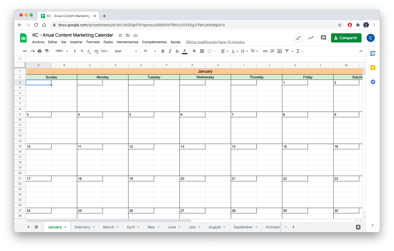Open Google Calendar side panel
The width and height of the screenshot is (394, 251).
point(373,53)
